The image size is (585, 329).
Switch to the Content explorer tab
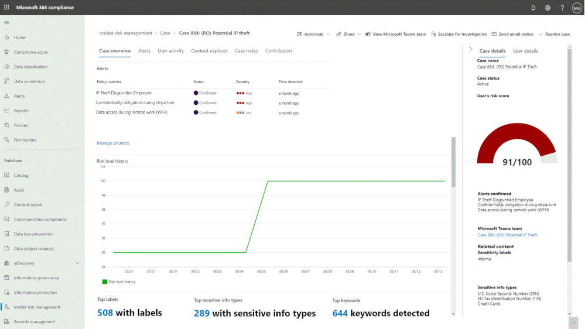click(x=209, y=51)
